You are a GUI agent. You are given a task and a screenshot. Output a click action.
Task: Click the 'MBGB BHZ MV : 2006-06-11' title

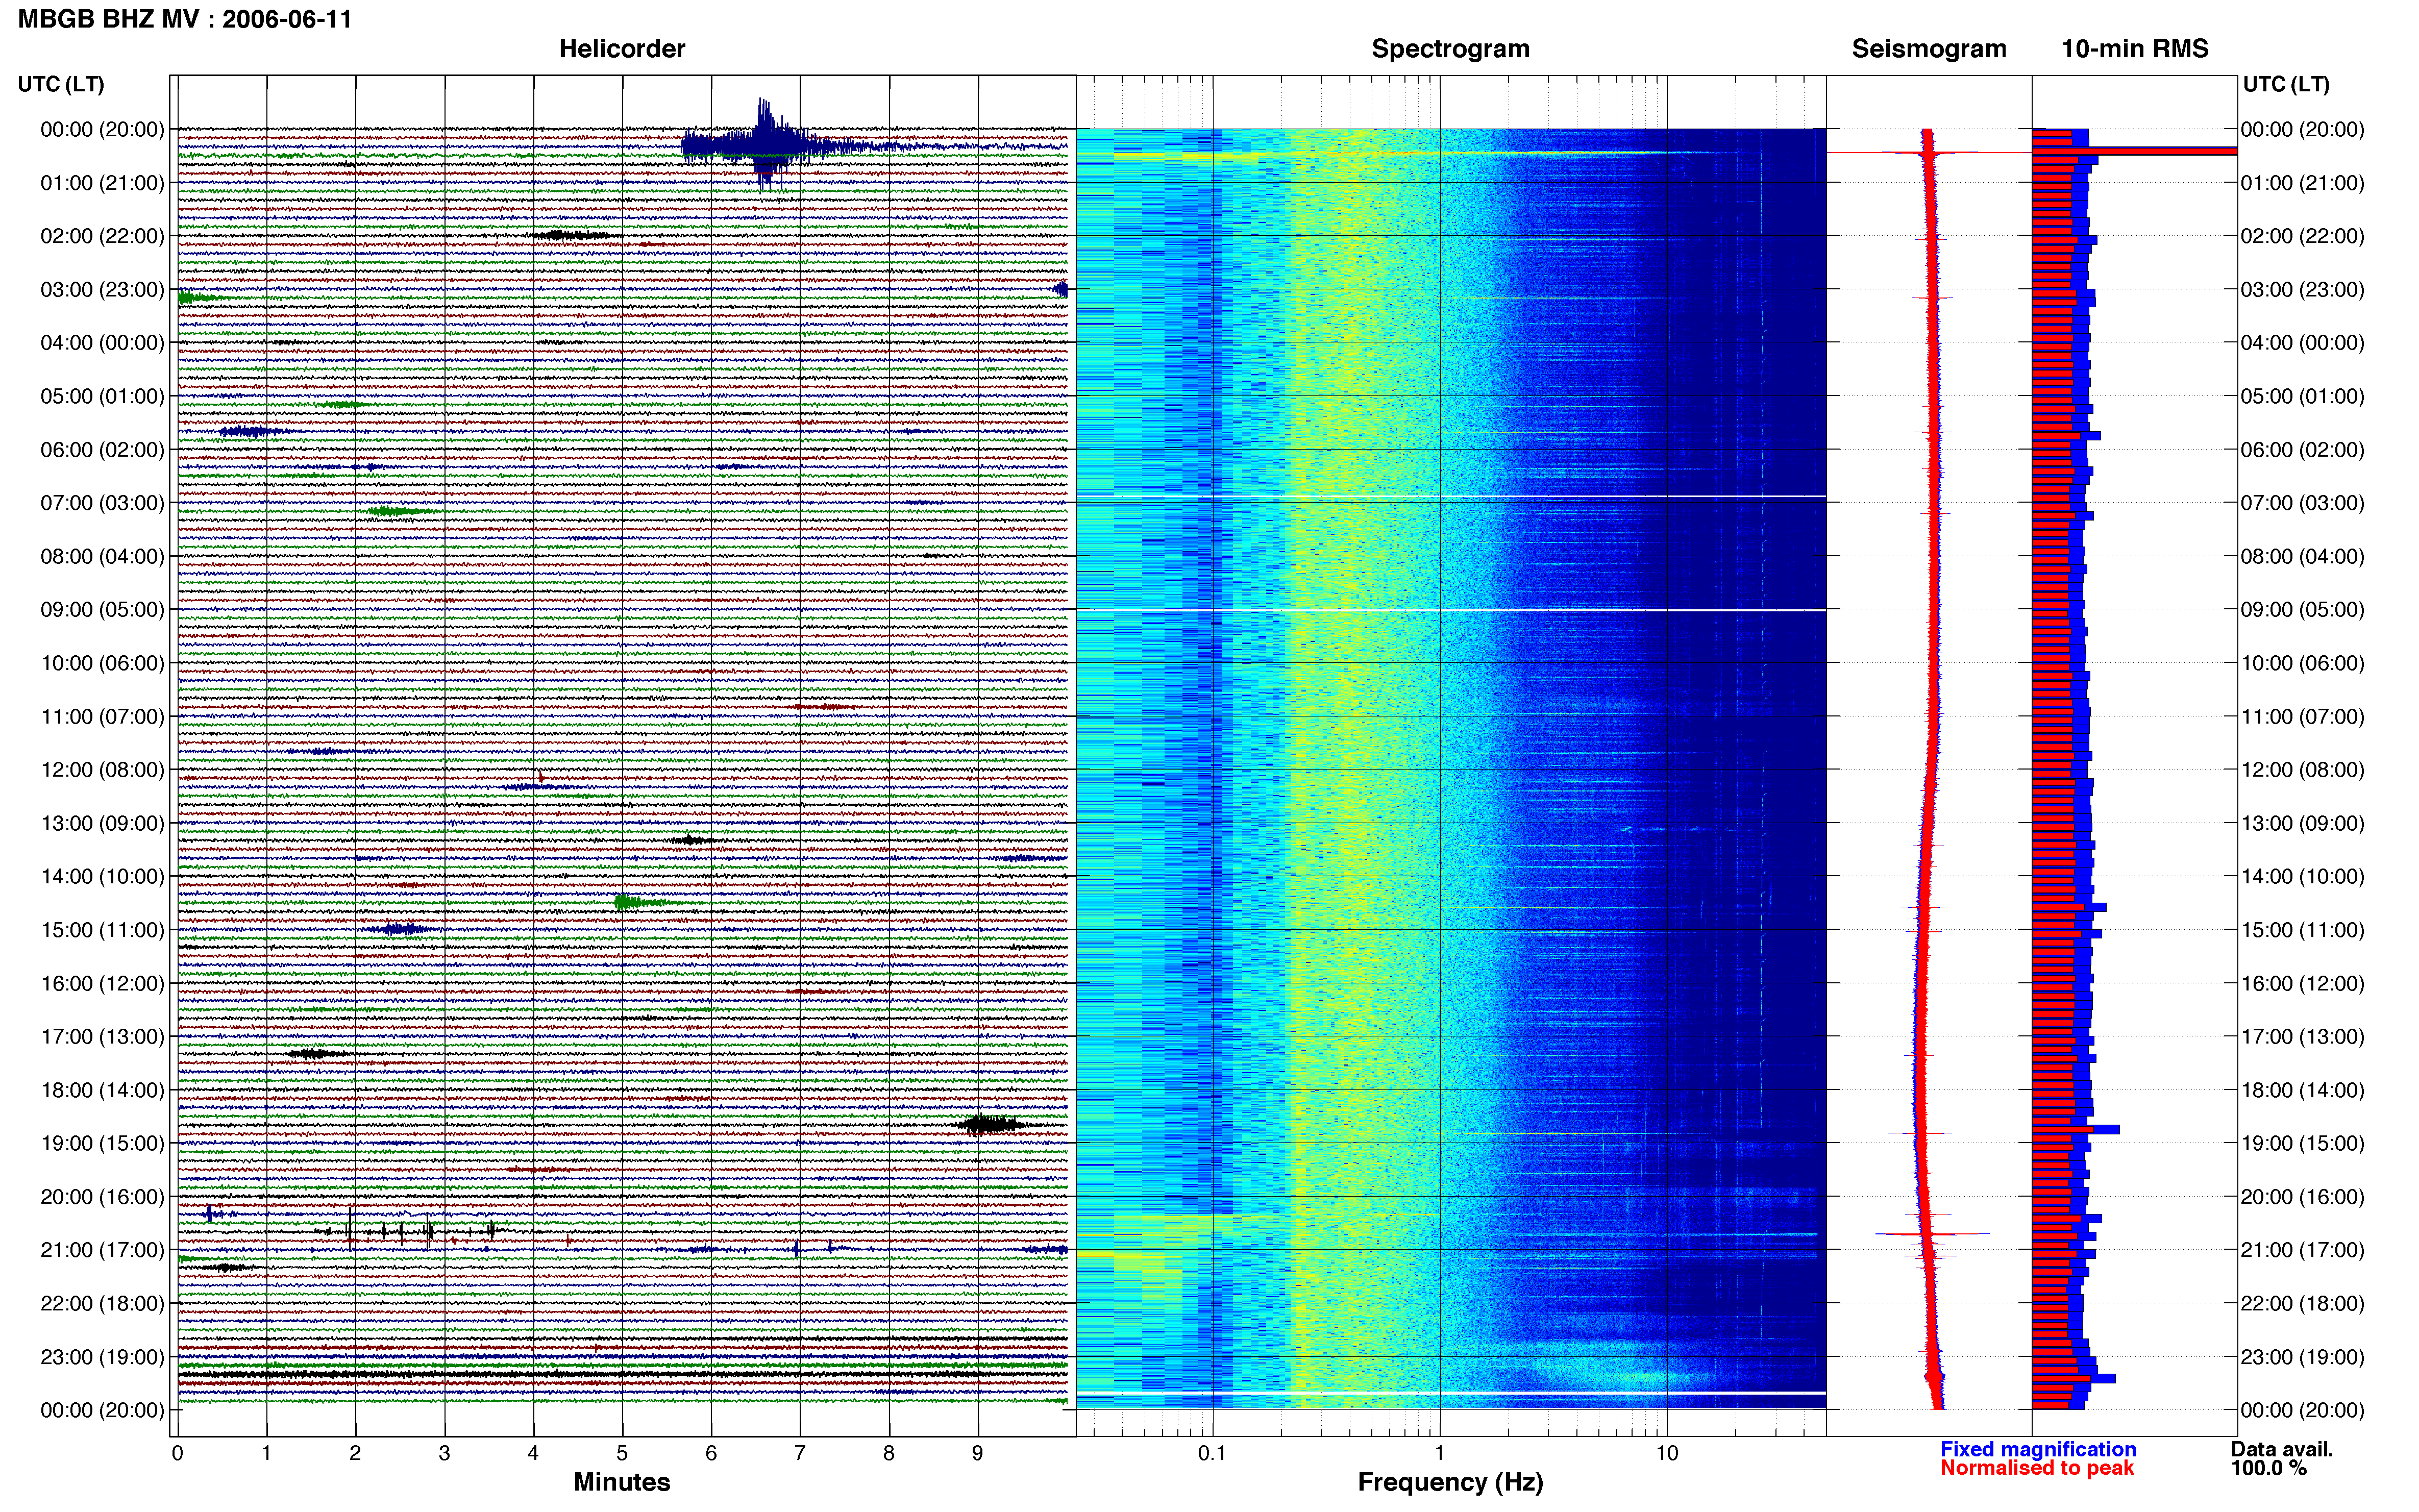pyautogui.click(x=185, y=19)
